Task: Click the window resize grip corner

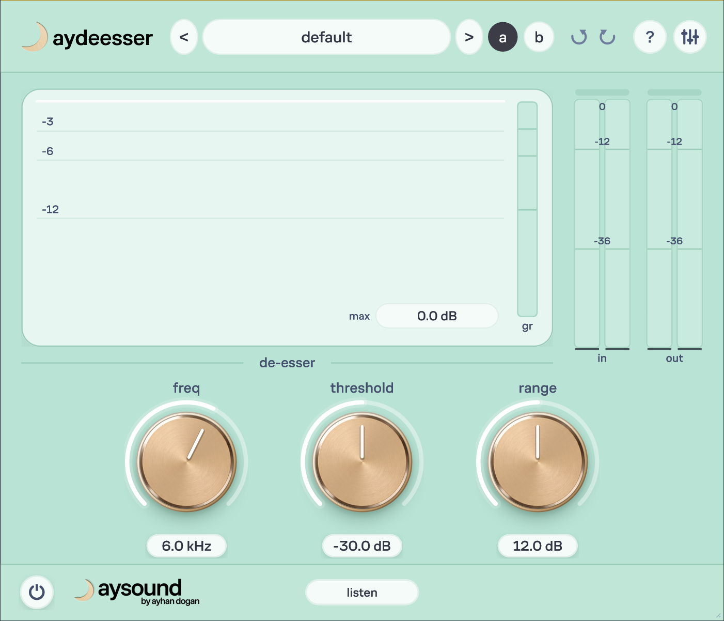Action: (x=718, y=615)
